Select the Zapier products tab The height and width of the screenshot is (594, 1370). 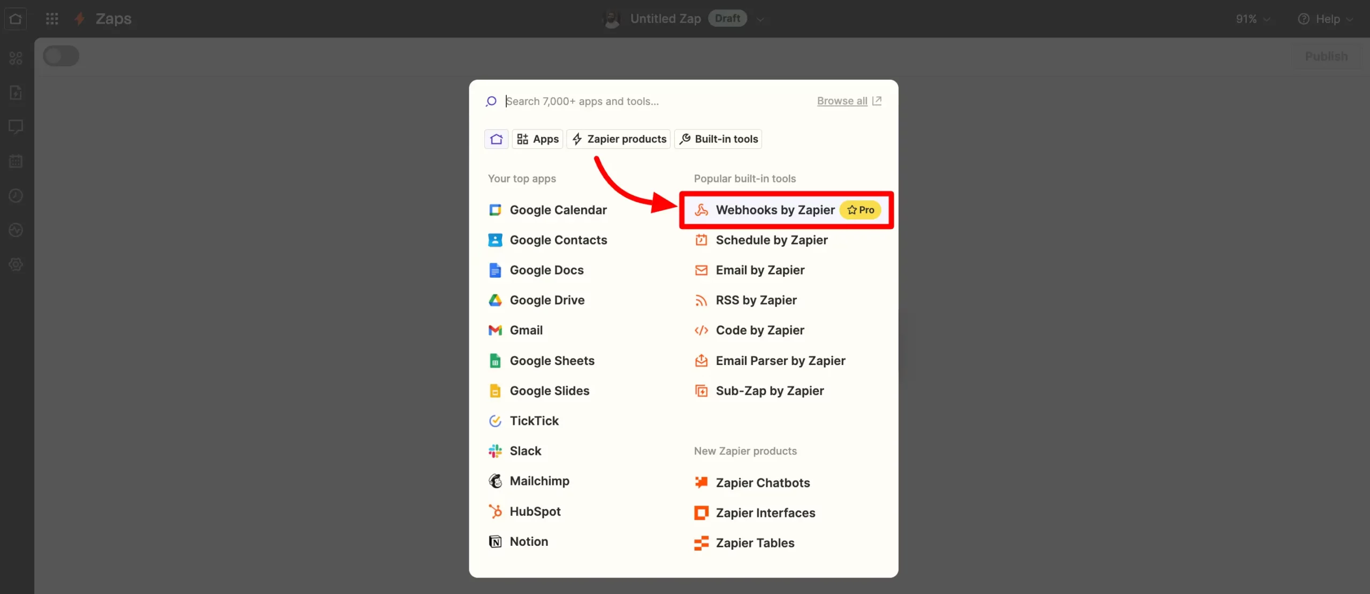pyautogui.click(x=619, y=139)
